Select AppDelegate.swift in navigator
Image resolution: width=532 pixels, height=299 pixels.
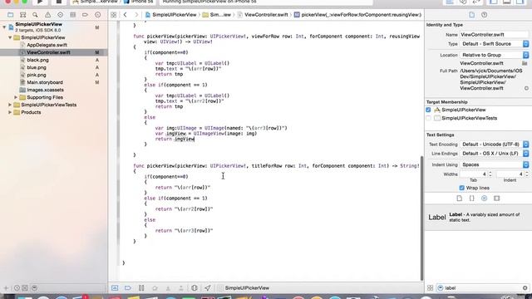[47, 45]
